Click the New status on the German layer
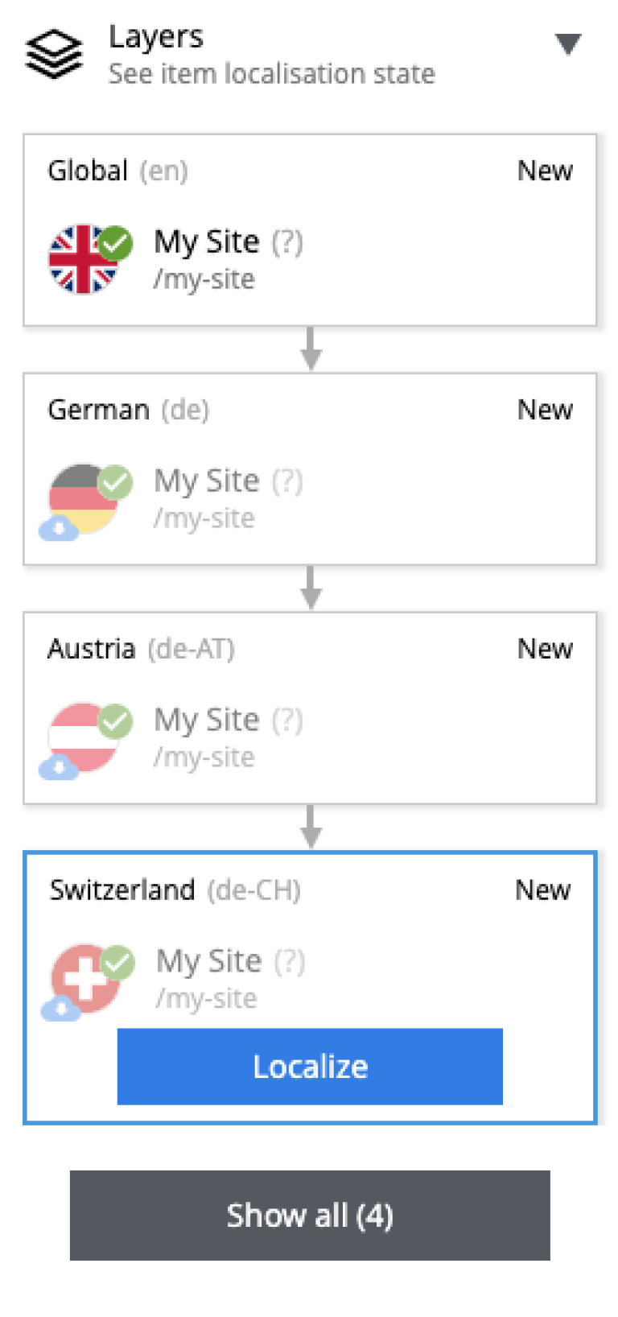Screen dimensions: 618x1317 click(545, 410)
